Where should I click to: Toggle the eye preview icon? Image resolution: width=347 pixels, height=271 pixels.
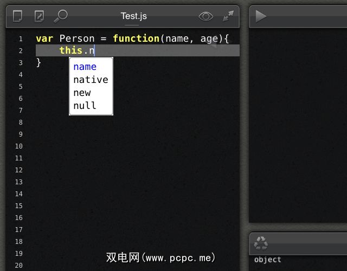[206, 16]
